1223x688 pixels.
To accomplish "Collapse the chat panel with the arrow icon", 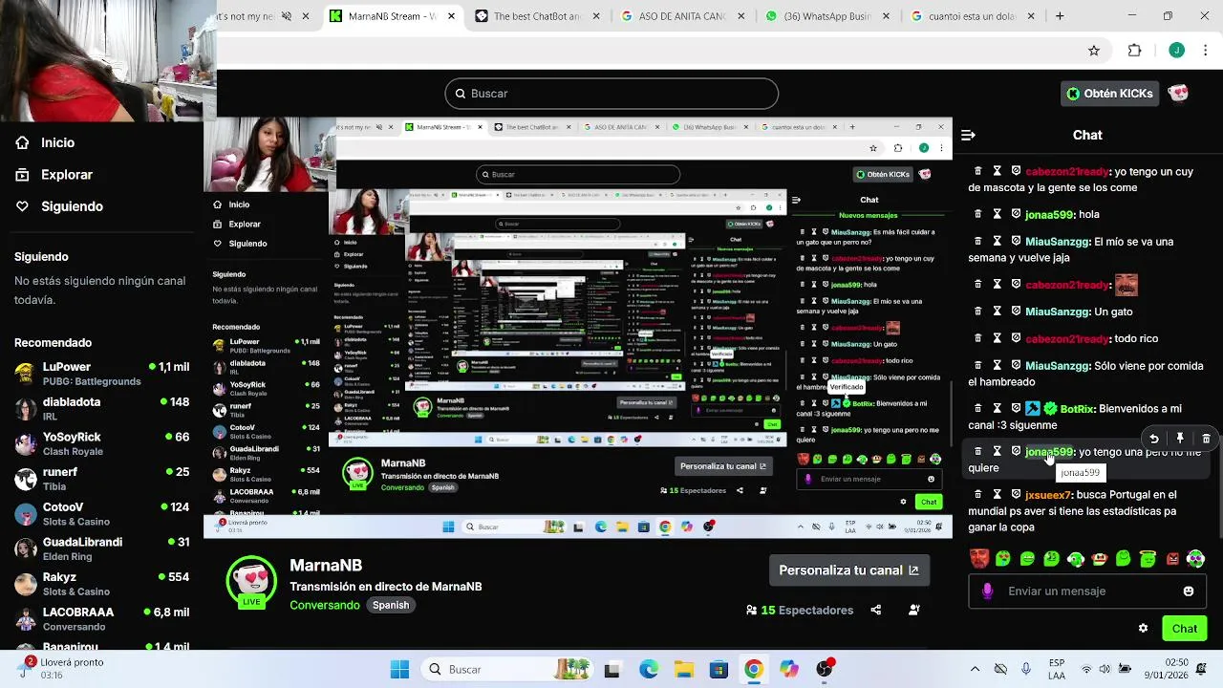I will 968,135.
